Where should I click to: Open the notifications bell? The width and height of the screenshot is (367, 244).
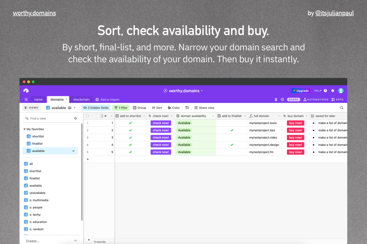333,91
